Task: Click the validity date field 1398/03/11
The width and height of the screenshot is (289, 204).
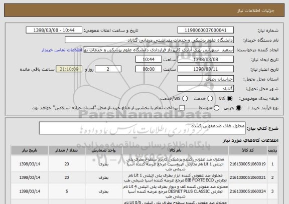Action: (x=206, y=69)
